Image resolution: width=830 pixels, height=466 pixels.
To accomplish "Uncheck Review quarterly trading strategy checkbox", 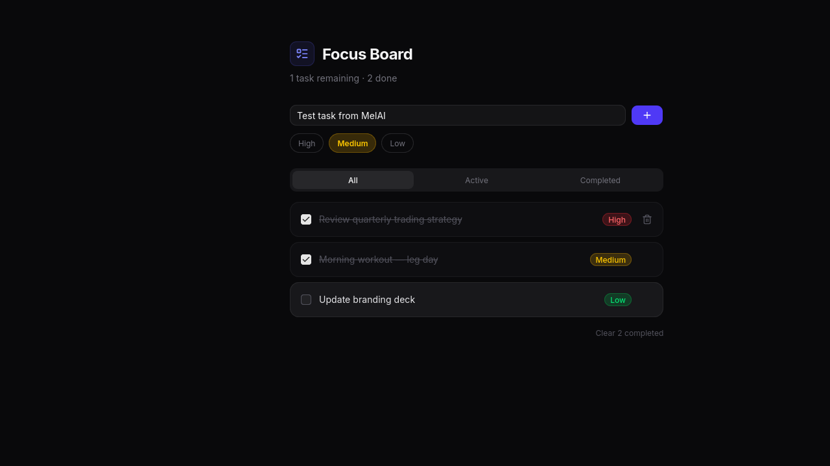I will click(x=306, y=219).
